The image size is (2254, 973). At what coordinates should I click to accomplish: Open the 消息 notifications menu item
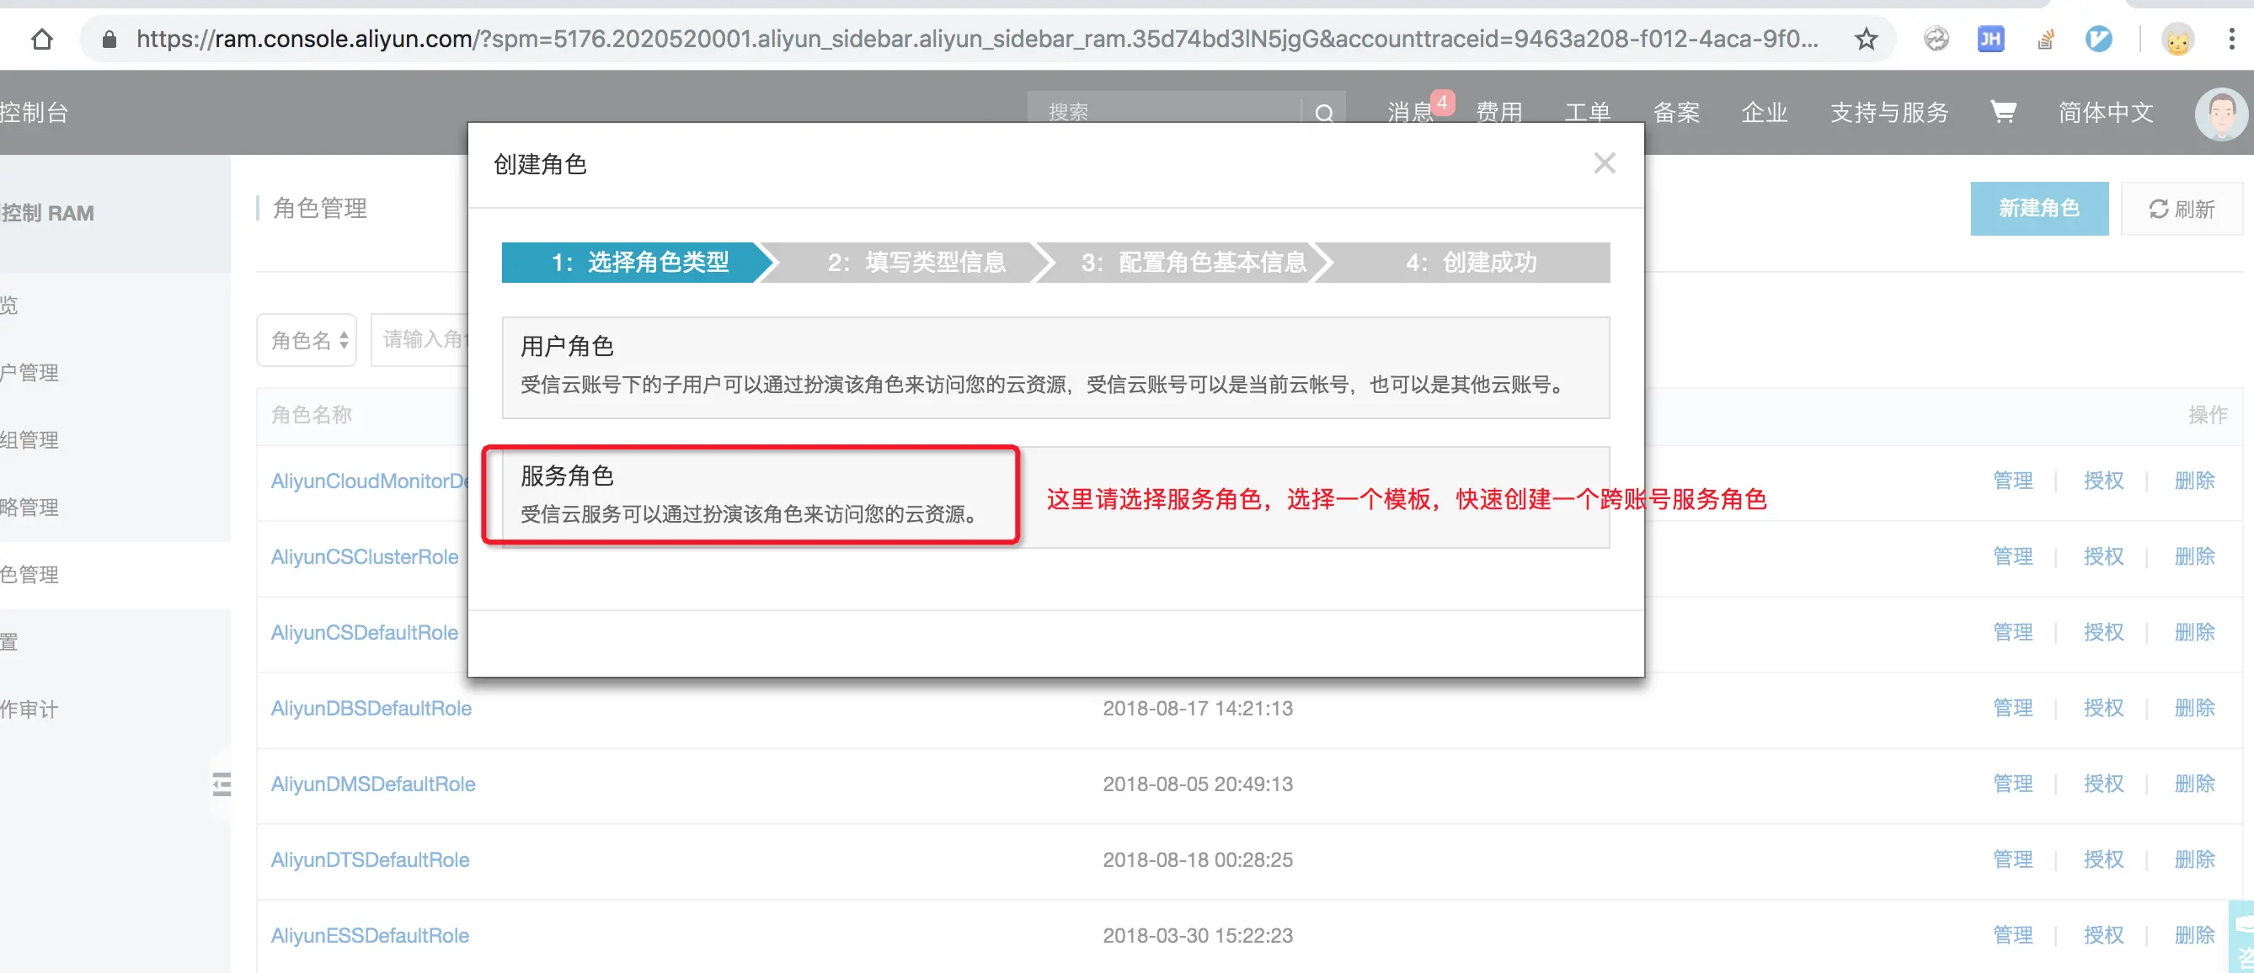(1410, 113)
